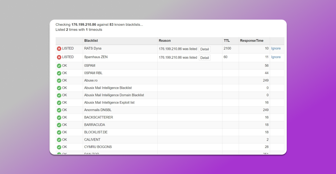Select Abusix Mail Intelligence Domain Blacklist name
This screenshot has height=174, width=336.
(x=114, y=95)
